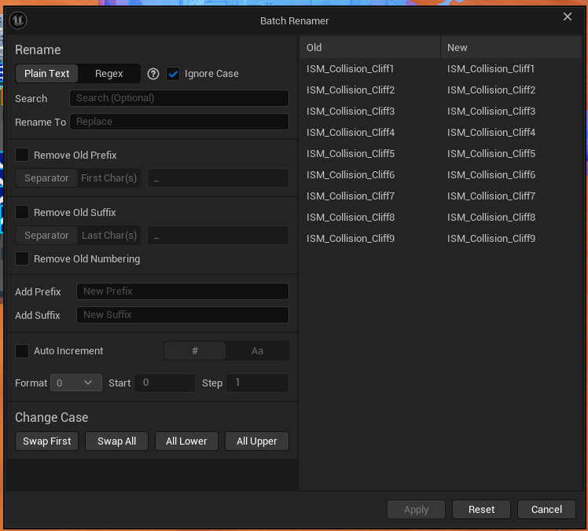Click the Swap First button

click(47, 441)
